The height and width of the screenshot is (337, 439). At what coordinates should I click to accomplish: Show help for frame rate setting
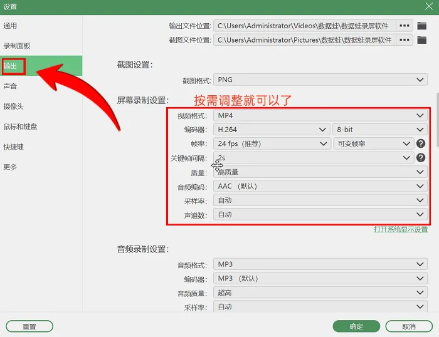(421, 143)
